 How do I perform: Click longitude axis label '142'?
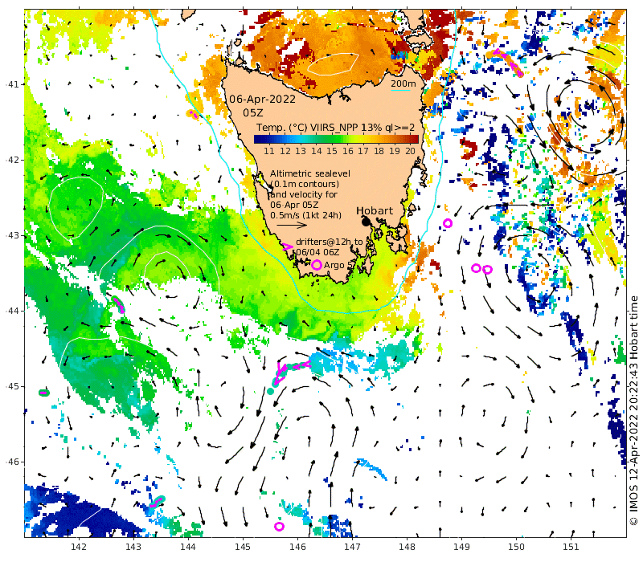coord(79,547)
